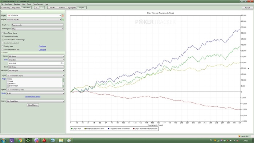Open the Configure menu

tap(9, 4)
